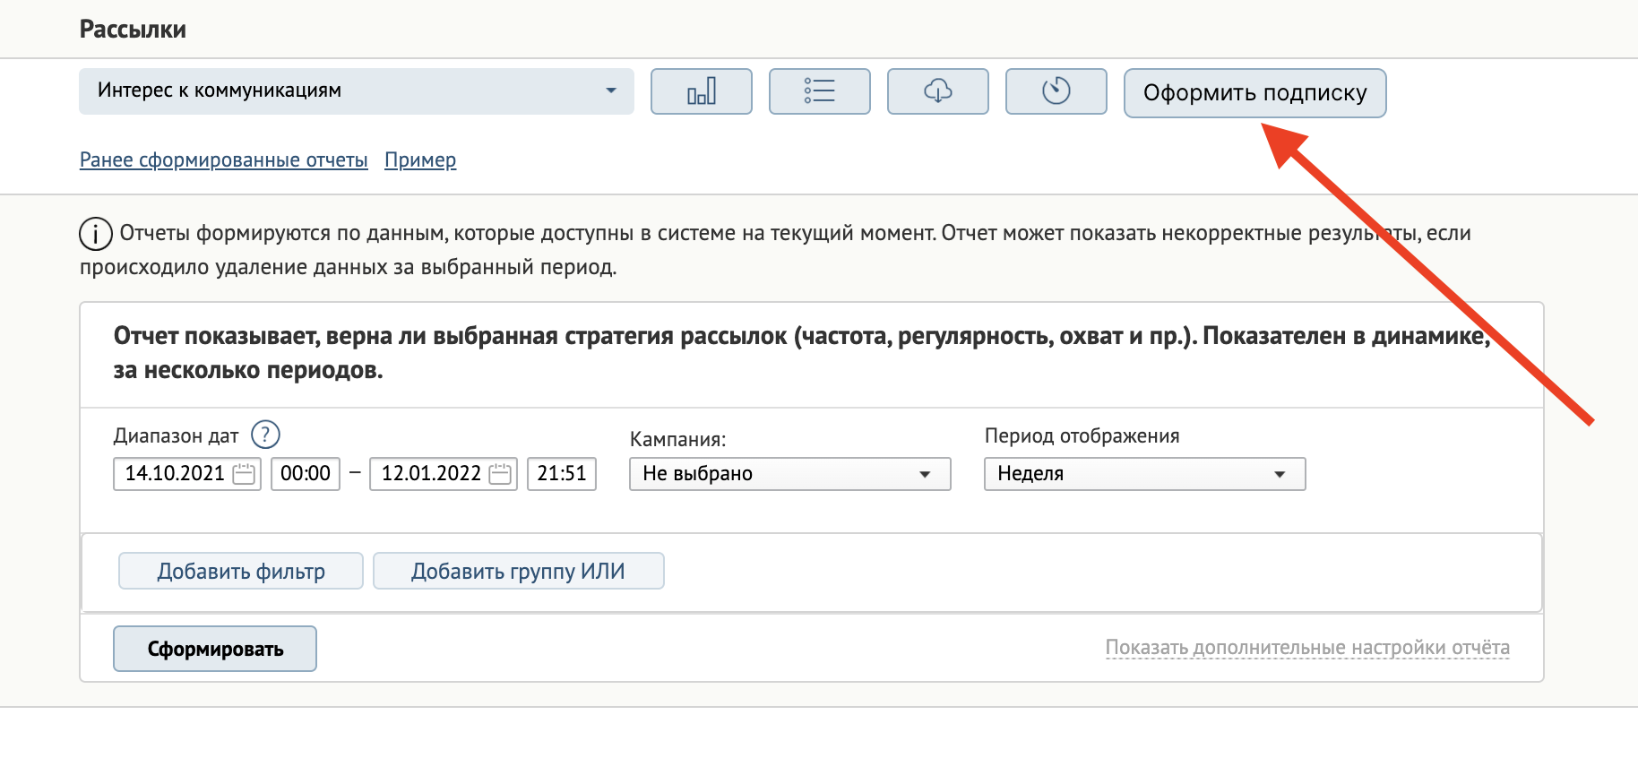1638x758 pixels.
Task: Open the Период отображения dropdown
Action: click(1145, 474)
